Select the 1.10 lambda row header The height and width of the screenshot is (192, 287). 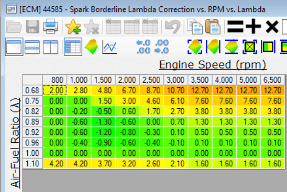pyautogui.click(x=32, y=163)
